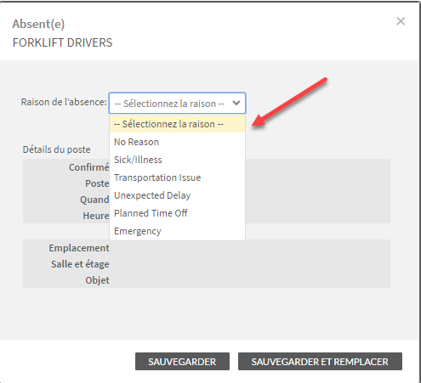Click the Absent(e) dialog title
Screen dimensions: 421x383
tap(38, 24)
